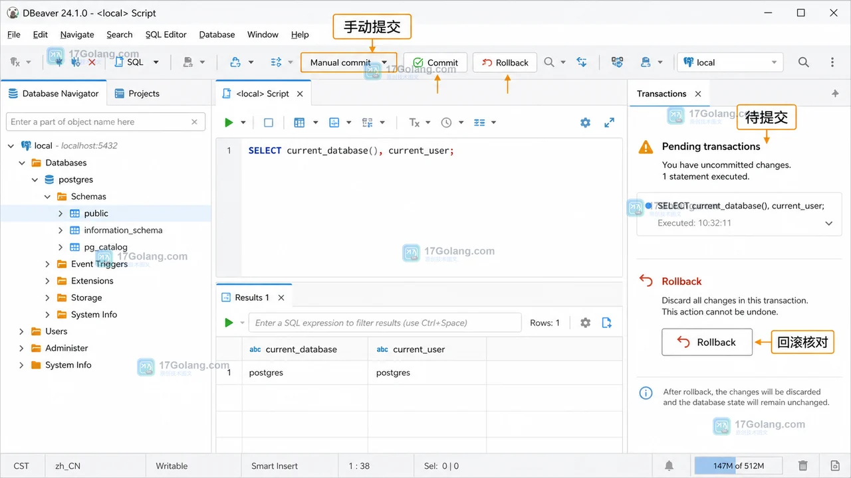Click the blue driver manager icon
Image resolution: width=851 pixels, height=478 pixels.
(235, 62)
